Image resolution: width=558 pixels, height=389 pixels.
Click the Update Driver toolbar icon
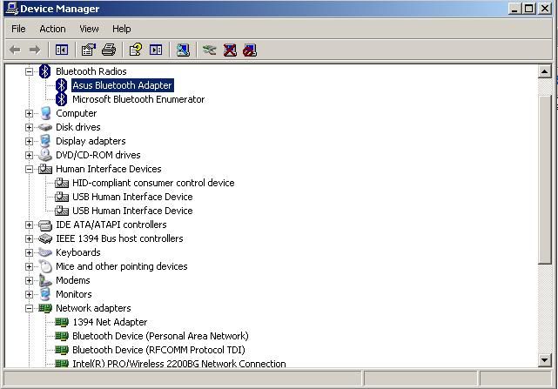tap(210, 50)
